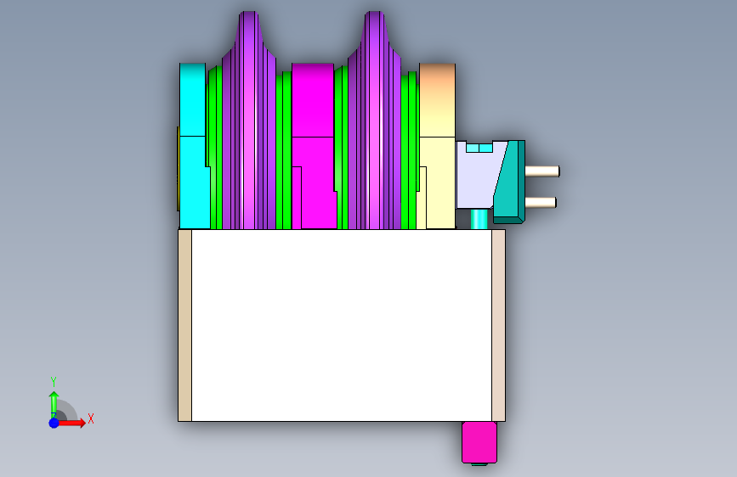Select the magenta block beneath the base
The height and width of the screenshot is (477, 737).
[x=479, y=442]
